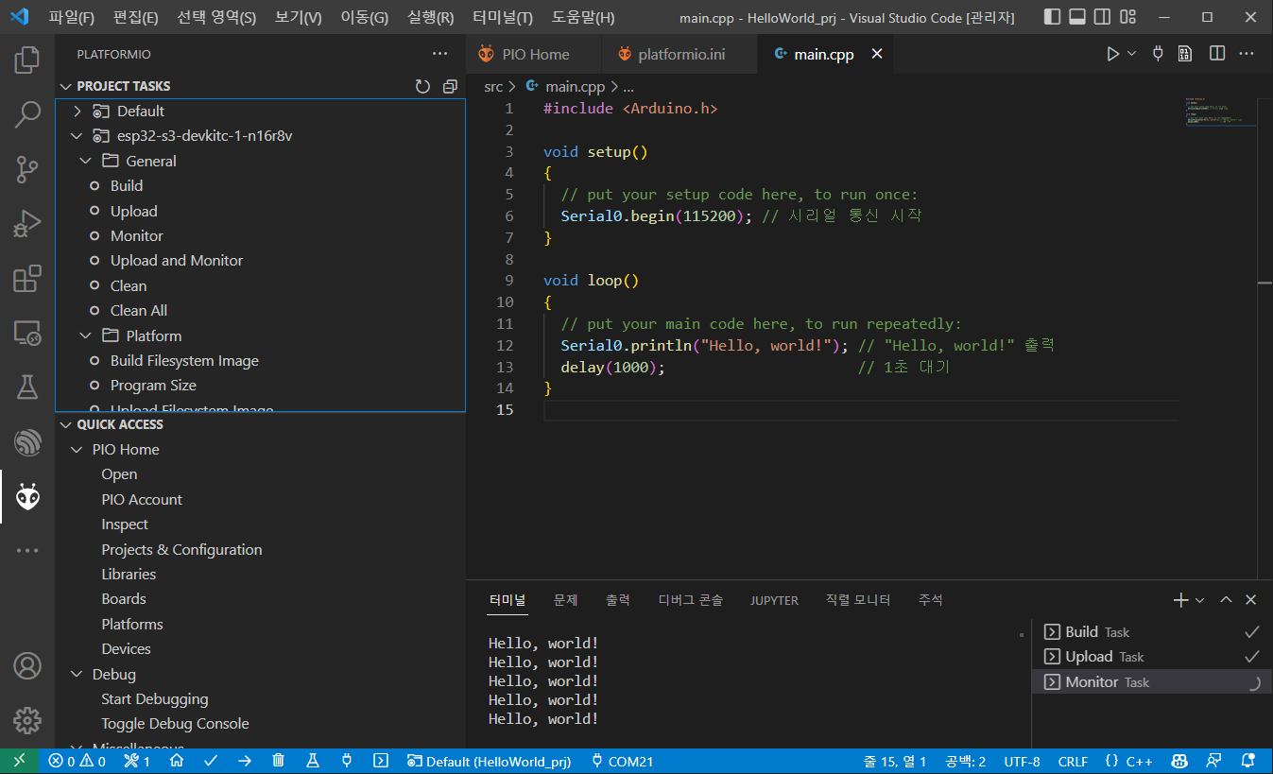Switch environment Default (HelloWorld_prj) in status bar
Screen dimensions: 1273x774
[x=489, y=761]
